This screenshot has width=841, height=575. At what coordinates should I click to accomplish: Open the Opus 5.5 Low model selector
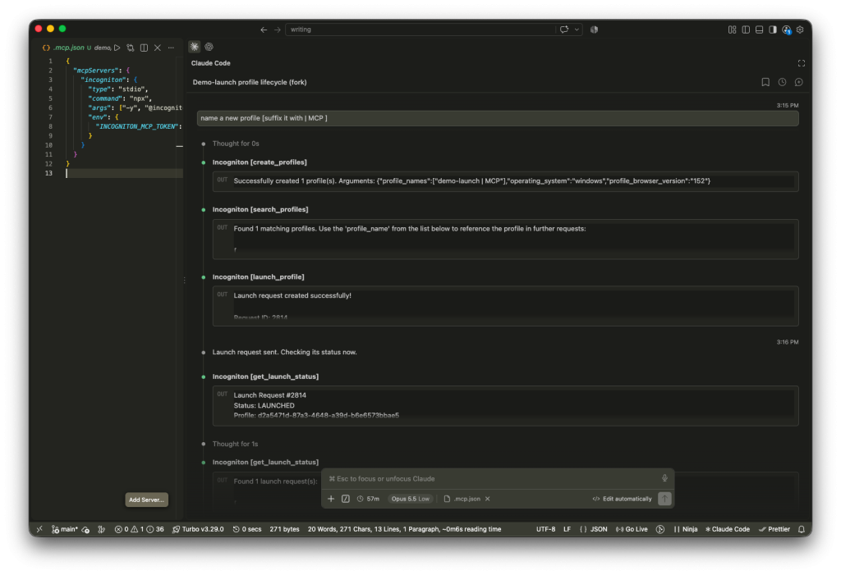pyautogui.click(x=411, y=499)
